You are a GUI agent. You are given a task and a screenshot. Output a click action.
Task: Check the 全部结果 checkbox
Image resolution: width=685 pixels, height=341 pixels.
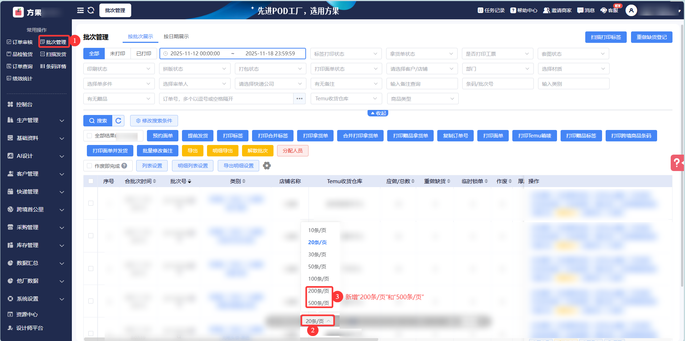click(89, 136)
